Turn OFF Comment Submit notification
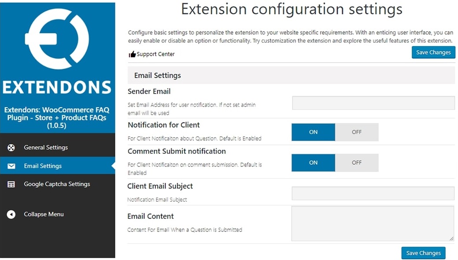 click(357, 163)
